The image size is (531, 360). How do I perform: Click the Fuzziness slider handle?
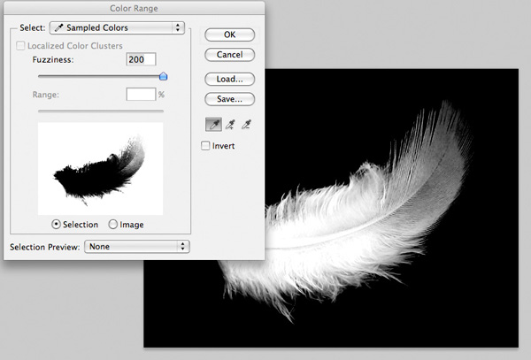point(163,76)
